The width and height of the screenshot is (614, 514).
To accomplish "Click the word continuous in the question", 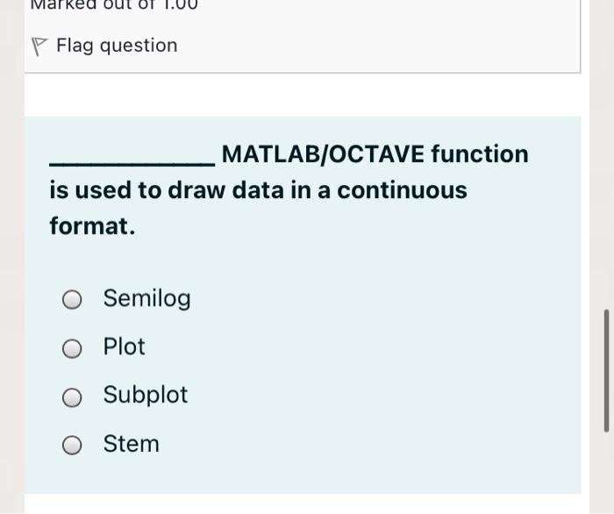I will [x=402, y=190].
